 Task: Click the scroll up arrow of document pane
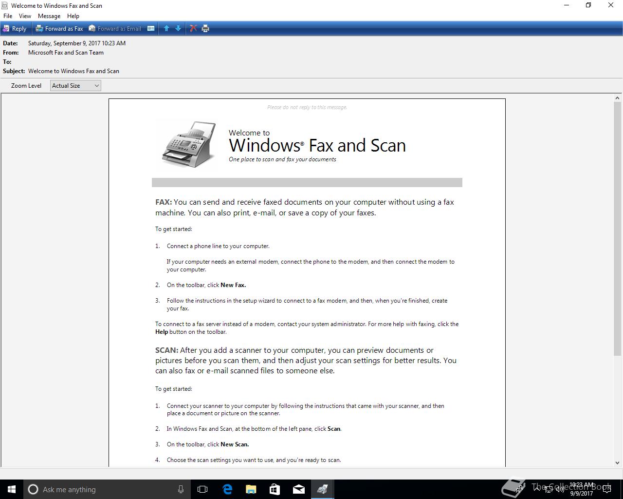(618, 98)
